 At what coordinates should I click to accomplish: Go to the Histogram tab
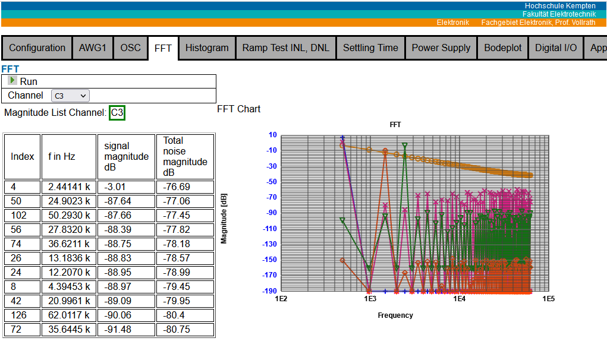click(x=206, y=48)
